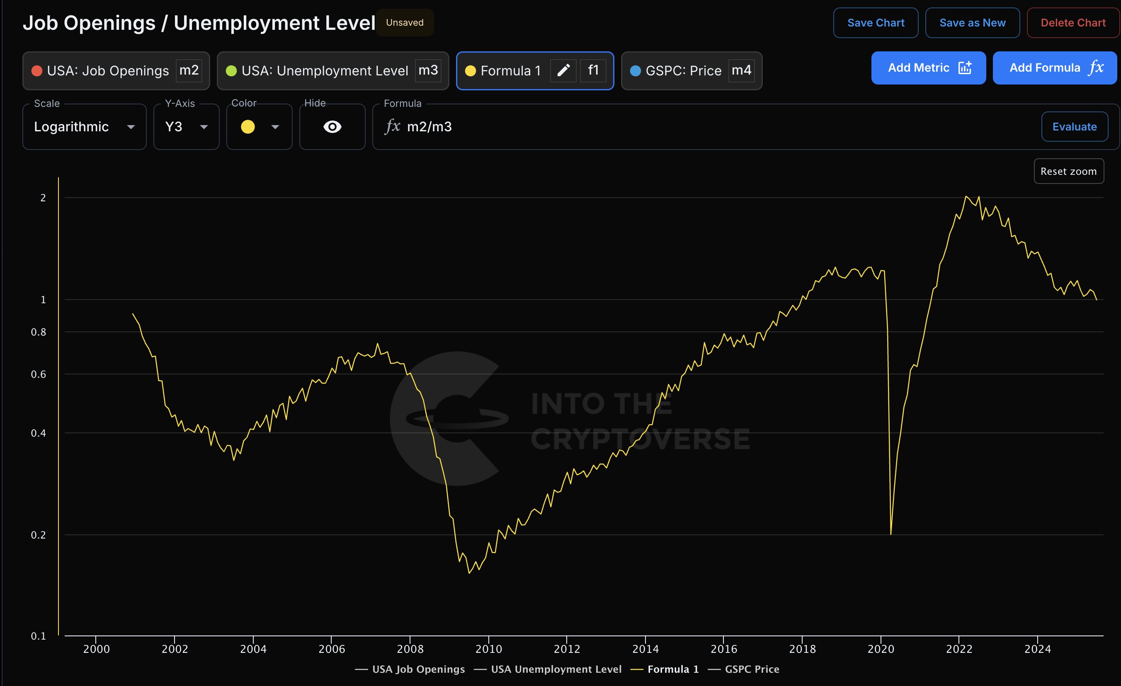This screenshot has width=1121, height=686.
Task: Click the blue dot on GSPC: Price
Action: [635, 71]
